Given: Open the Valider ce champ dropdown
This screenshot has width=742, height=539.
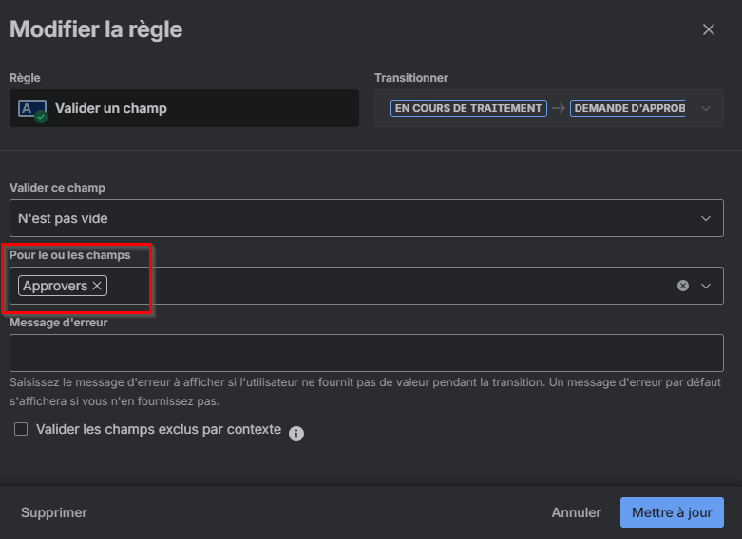Looking at the screenshot, I should click(366, 218).
